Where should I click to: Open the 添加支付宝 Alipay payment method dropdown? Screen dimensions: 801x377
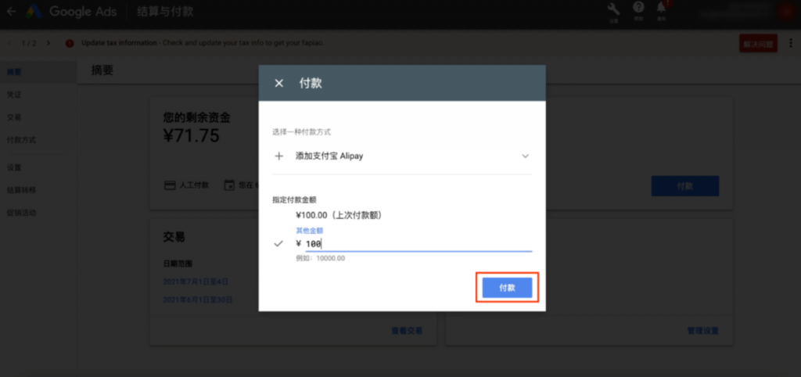(x=402, y=156)
